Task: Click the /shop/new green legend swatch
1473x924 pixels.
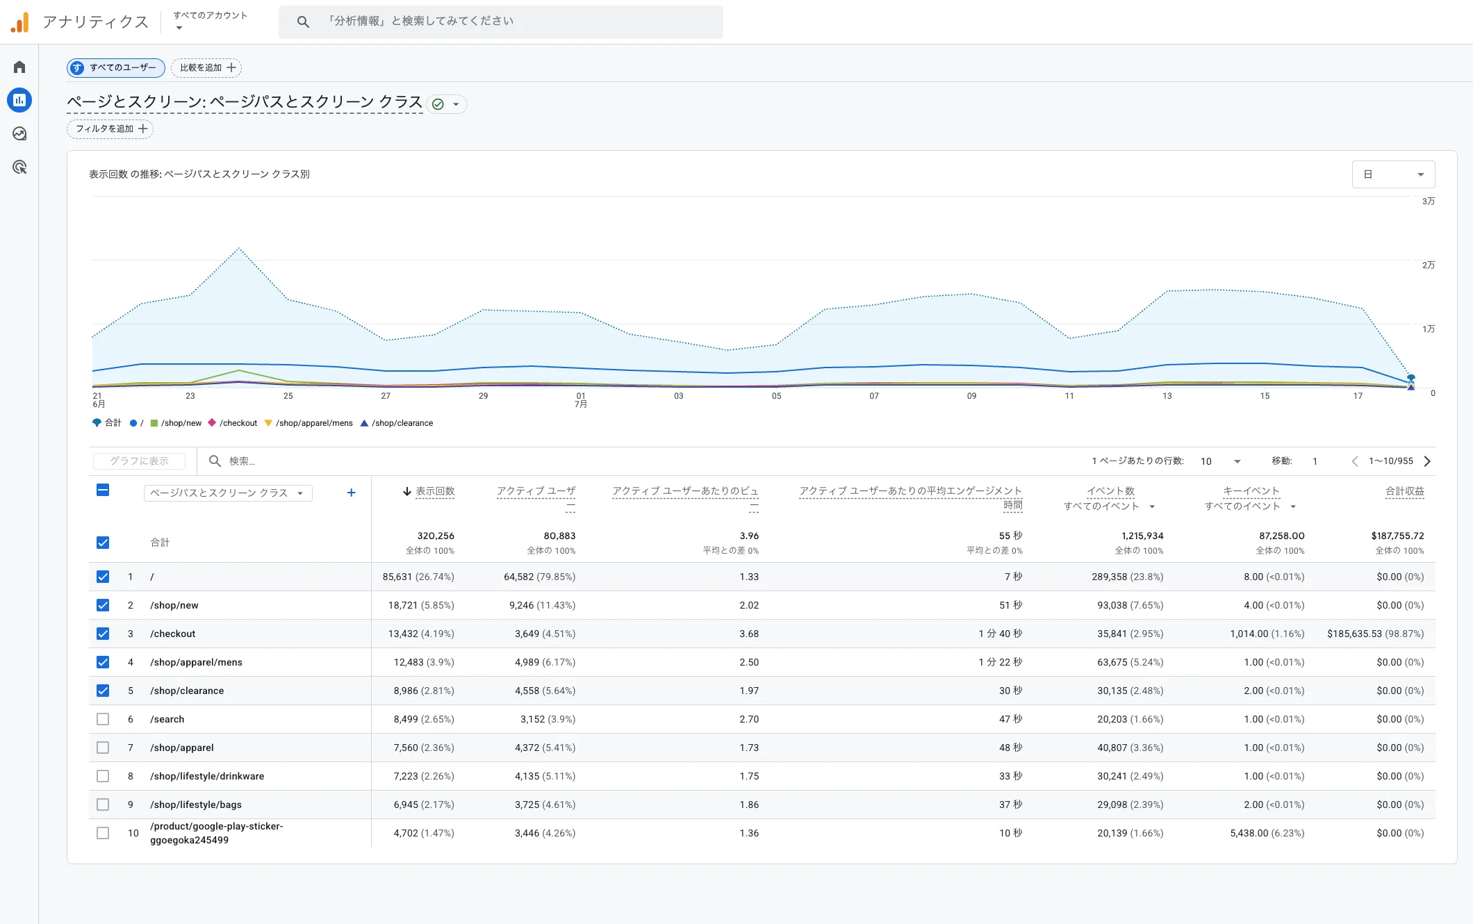Action: (154, 423)
